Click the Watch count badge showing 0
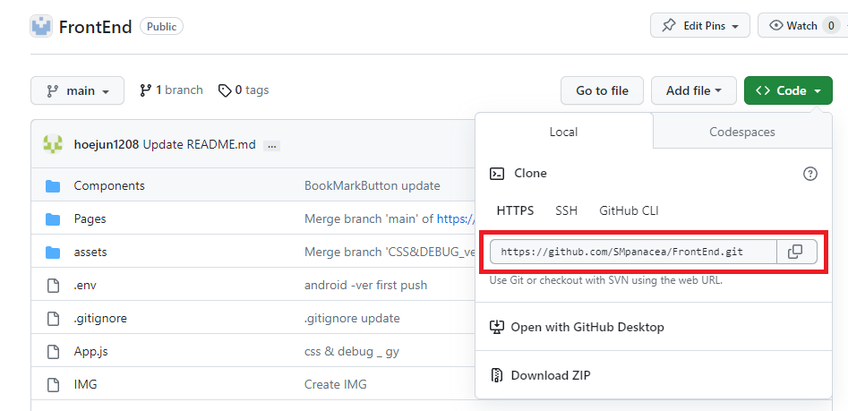 831,25
